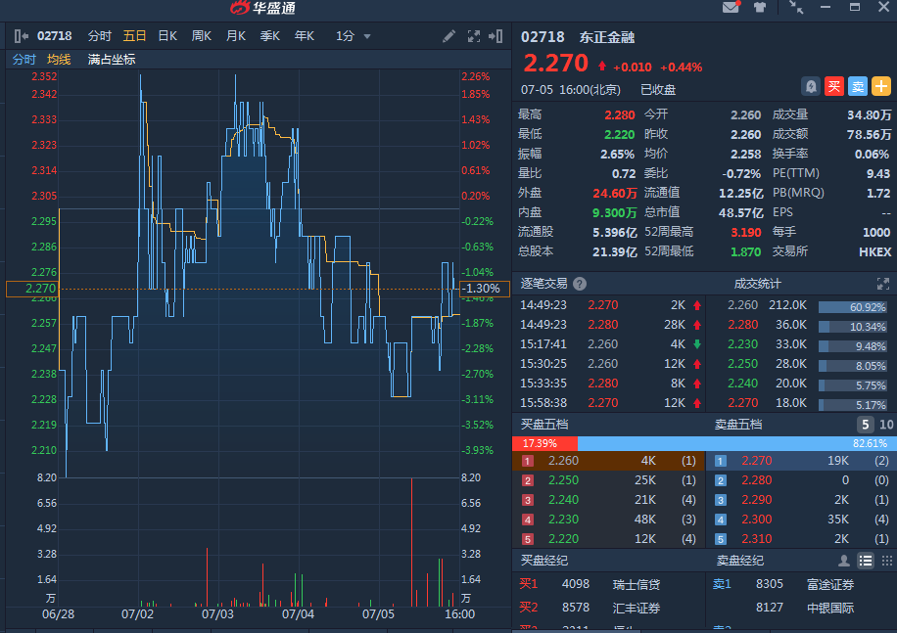
Task: Show broker person view icon
Action: pyautogui.click(x=844, y=561)
